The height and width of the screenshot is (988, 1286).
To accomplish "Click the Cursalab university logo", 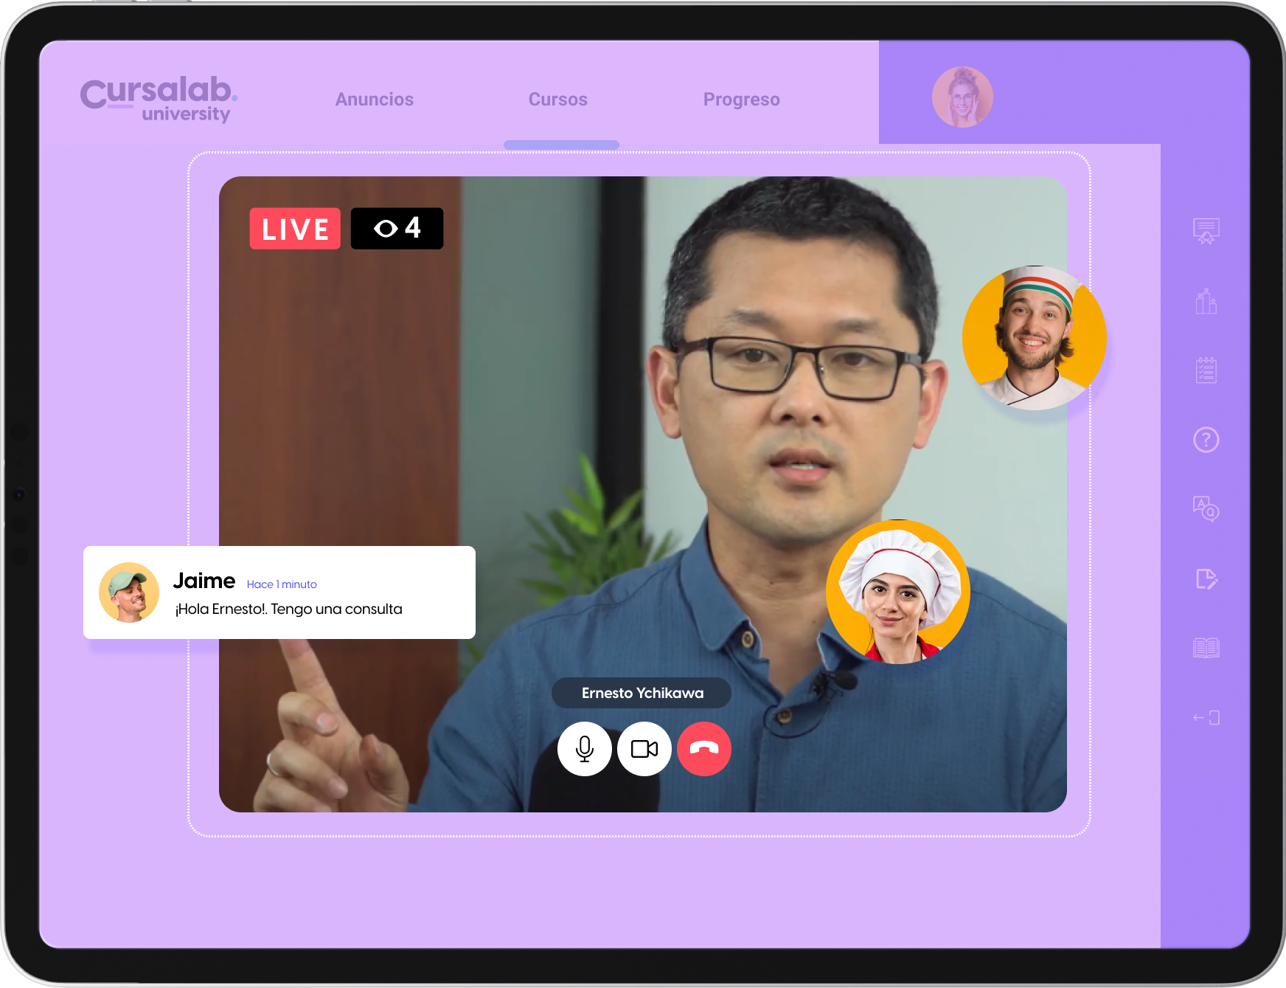I will point(159,99).
